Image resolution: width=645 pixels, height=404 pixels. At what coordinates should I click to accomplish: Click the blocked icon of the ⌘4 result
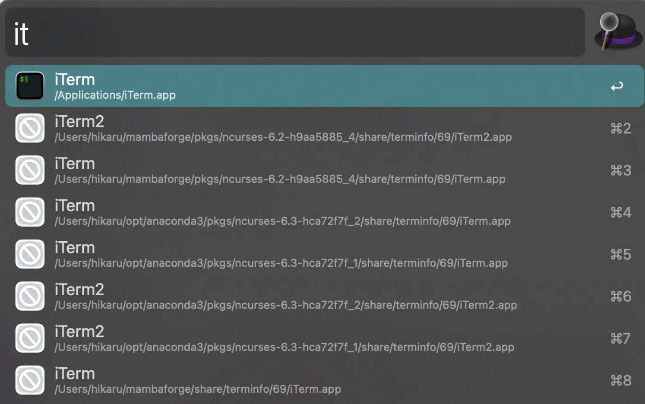(x=30, y=212)
